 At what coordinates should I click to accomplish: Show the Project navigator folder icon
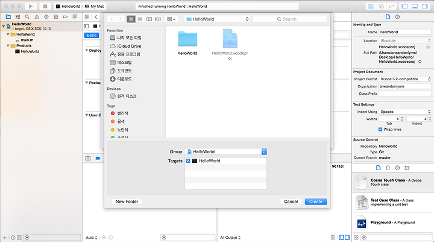point(8,17)
